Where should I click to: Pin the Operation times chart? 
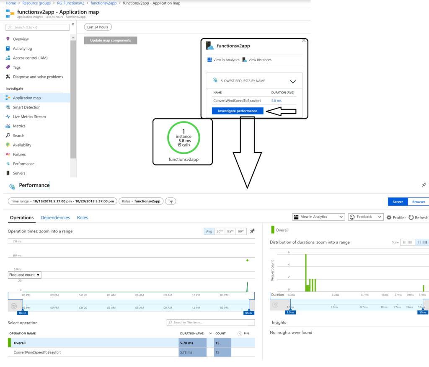click(x=252, y=231)
